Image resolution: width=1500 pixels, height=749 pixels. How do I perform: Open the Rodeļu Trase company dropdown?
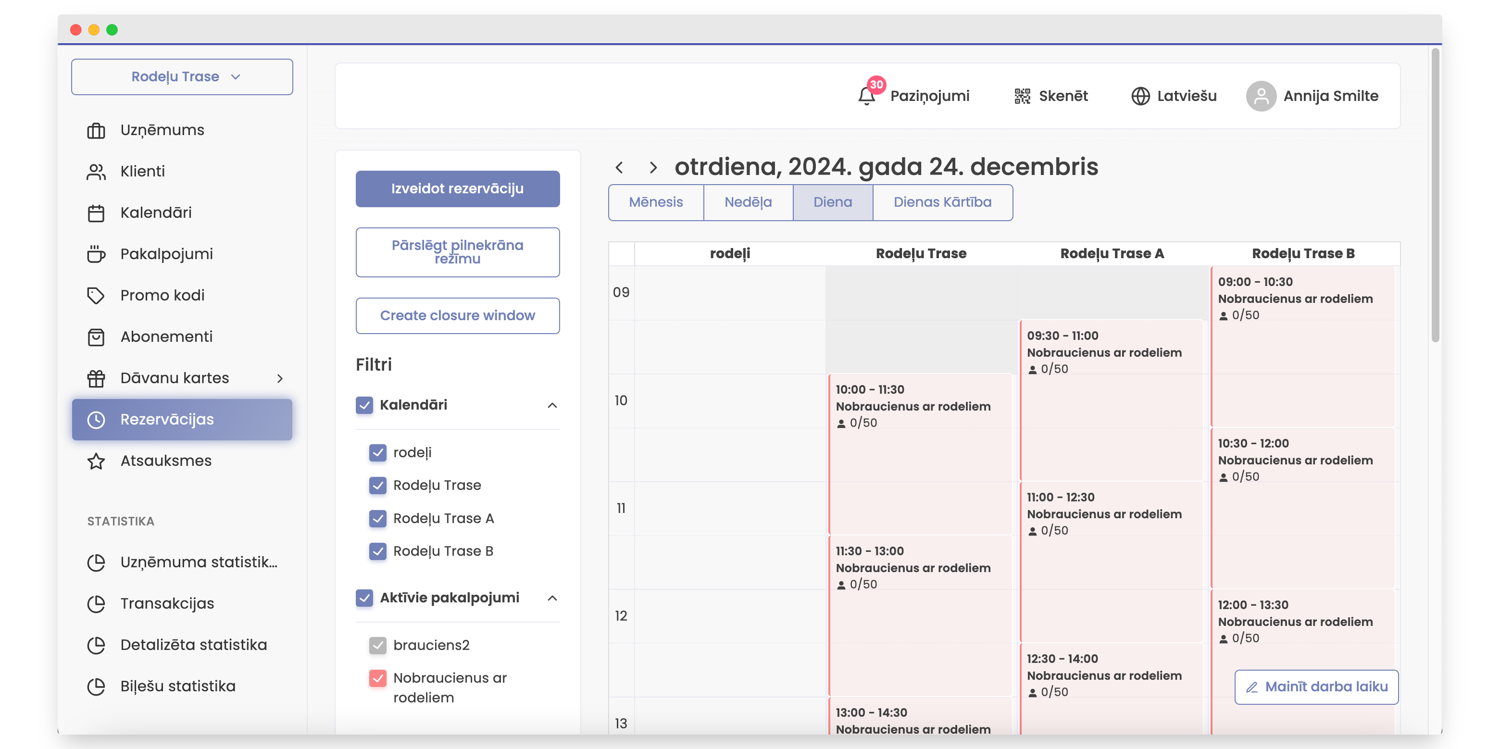pyautogui.click(x=182, y=77)
